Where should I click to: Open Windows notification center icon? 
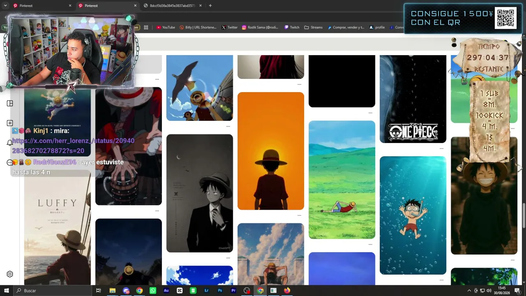517,291
